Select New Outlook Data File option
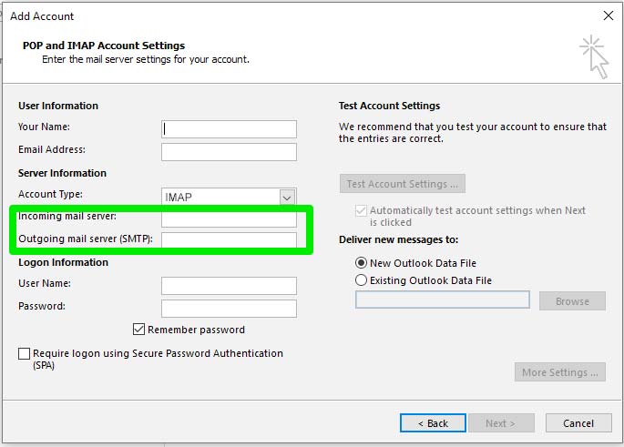 click(361, 263)
